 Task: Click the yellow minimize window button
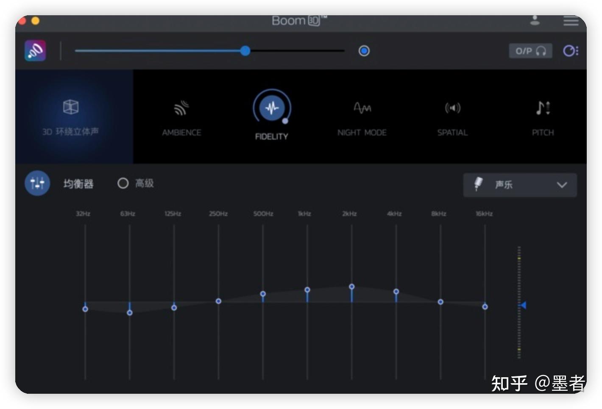pos(36,20)
